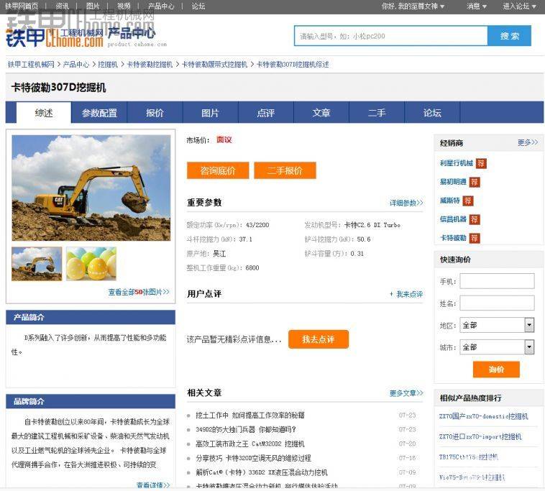
Task: Open the 图片 tab in product nav
Action: click(210, 113)
